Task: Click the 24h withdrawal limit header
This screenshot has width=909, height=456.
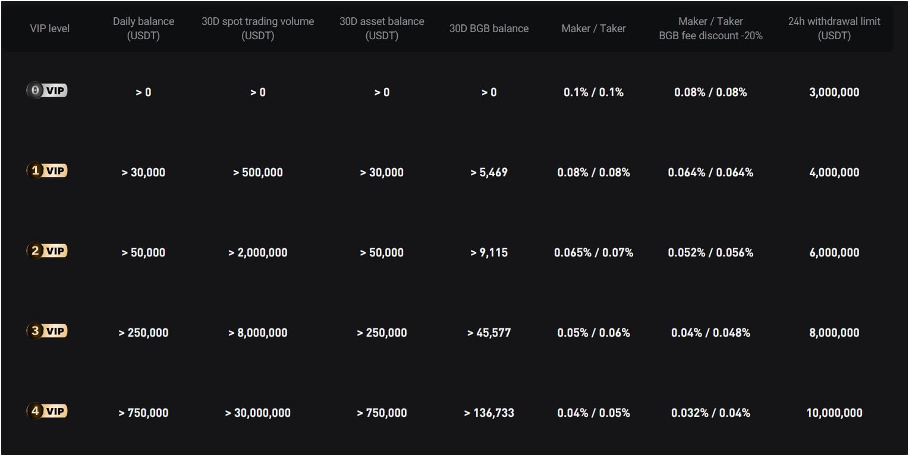Action: 833,28
